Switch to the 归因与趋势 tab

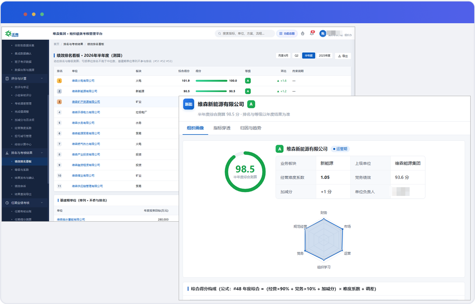point(251,128)
